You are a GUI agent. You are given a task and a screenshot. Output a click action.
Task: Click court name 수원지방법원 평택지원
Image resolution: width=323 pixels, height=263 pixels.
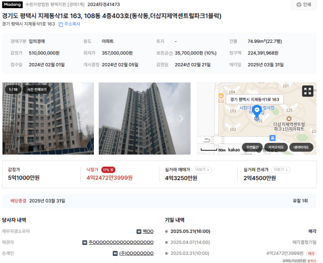[x=46, y=5]
